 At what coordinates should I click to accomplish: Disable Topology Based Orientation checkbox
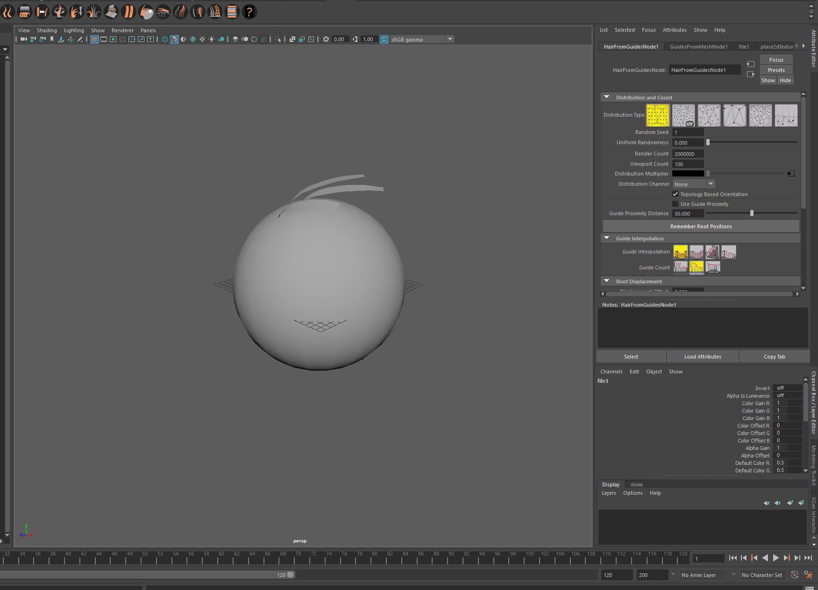click(675, 194)
